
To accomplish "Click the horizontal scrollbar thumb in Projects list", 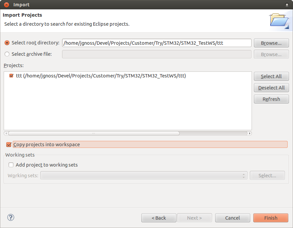I will coord(94,133).
